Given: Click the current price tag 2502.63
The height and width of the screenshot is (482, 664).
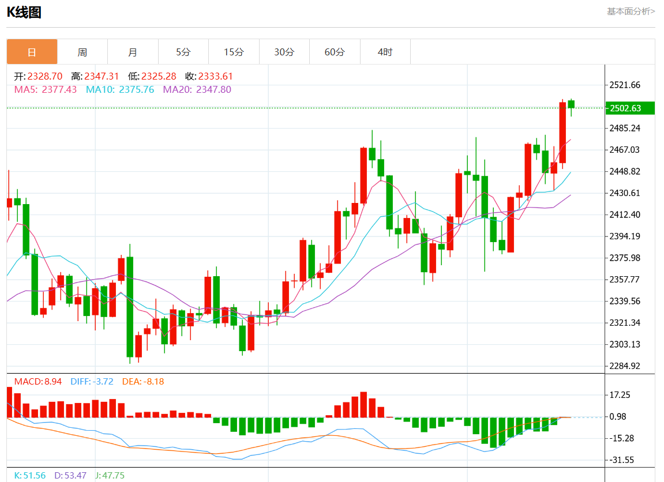Looking at the screenshot, I should coord(630,108).
